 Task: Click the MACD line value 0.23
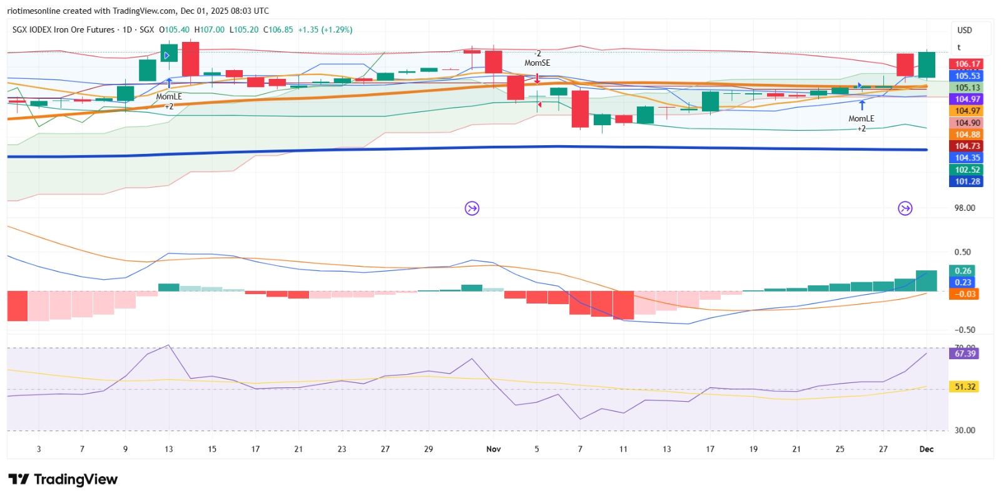[x=963, y=282]
